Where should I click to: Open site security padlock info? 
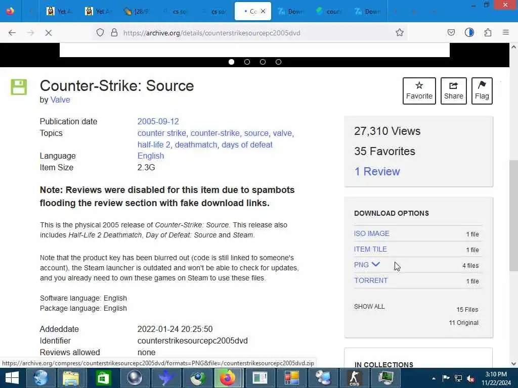[114, 32]
